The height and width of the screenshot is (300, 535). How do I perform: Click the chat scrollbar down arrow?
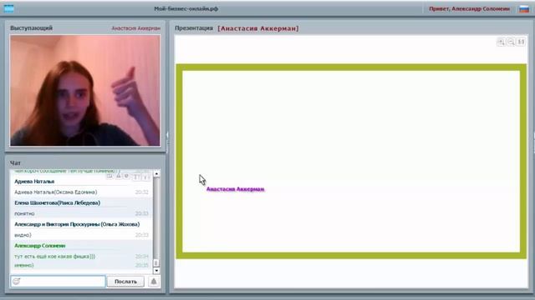156,271
